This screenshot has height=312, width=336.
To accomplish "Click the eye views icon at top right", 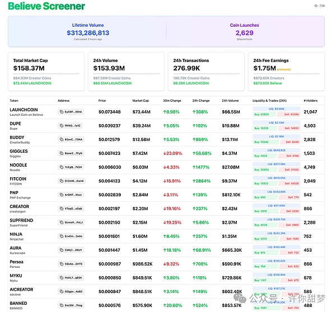I will click(x=315, y=6).
